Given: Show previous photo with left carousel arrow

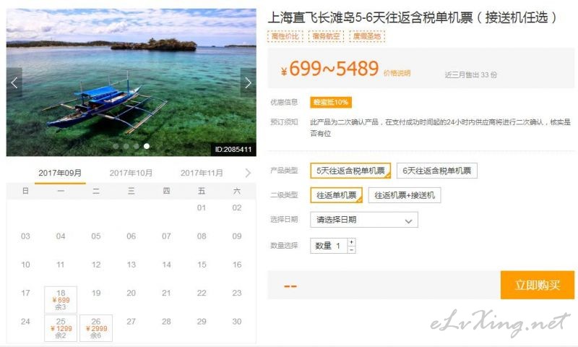Looking at the screenshot, I should tap(14, 82).
